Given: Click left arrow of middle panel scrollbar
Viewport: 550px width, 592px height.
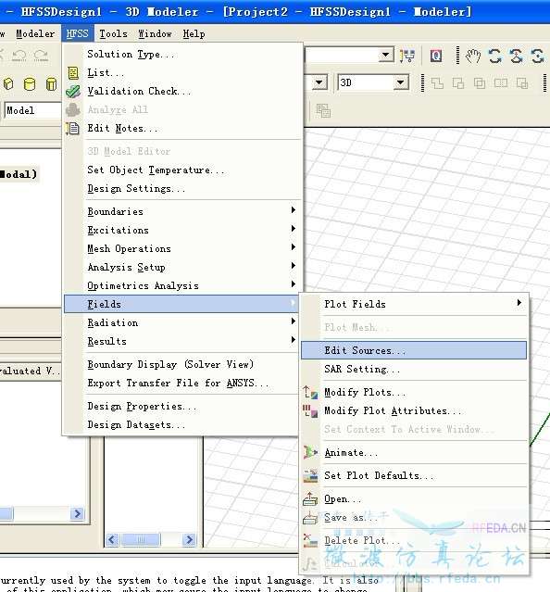Looking at the screenshot, I should pos(112,540).
